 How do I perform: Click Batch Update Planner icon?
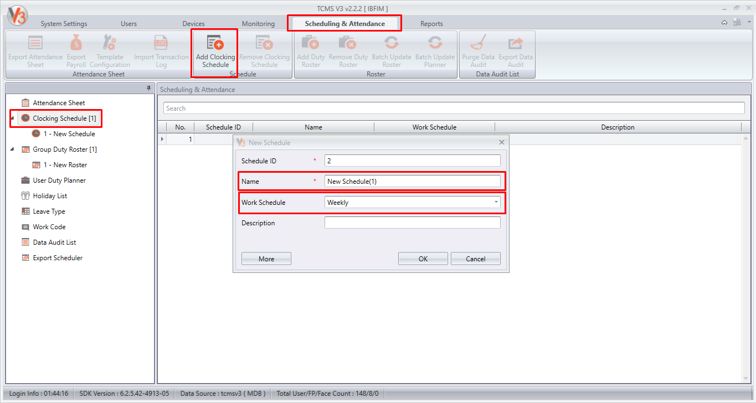tap(435, 43)
